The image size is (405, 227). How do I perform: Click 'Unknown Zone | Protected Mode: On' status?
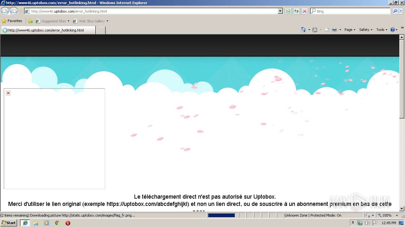click(313, 215)
